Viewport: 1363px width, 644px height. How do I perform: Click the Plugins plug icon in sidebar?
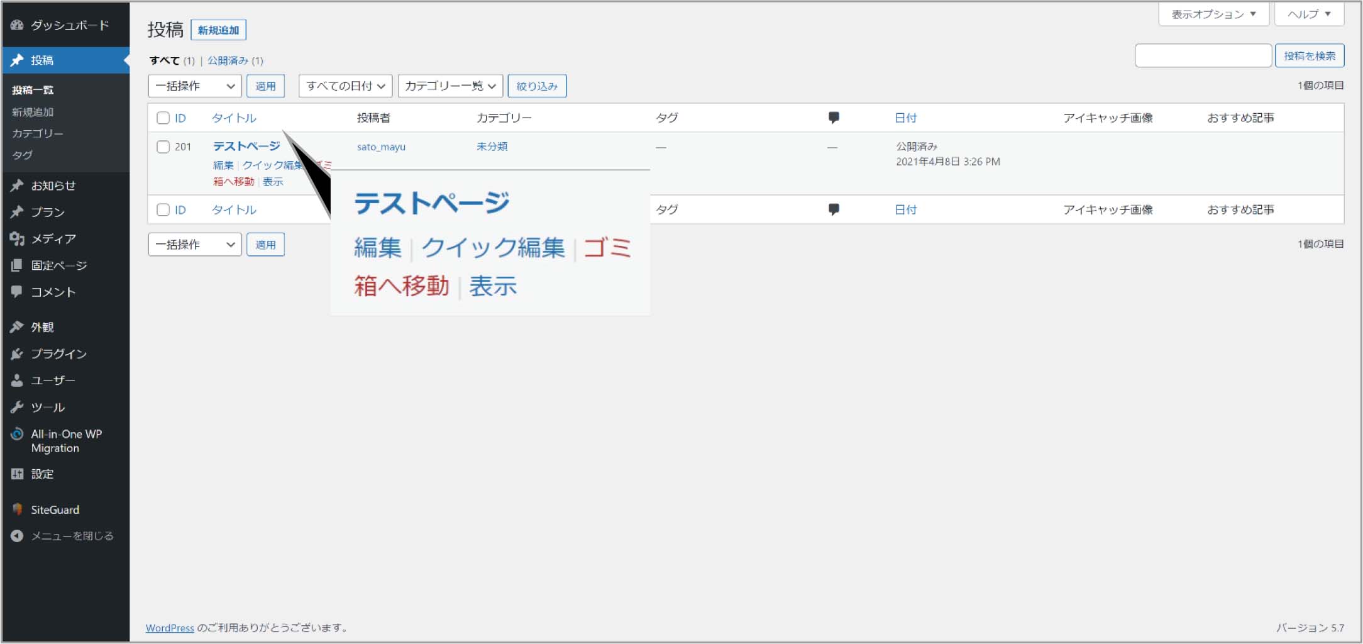(x=17, y=354)
